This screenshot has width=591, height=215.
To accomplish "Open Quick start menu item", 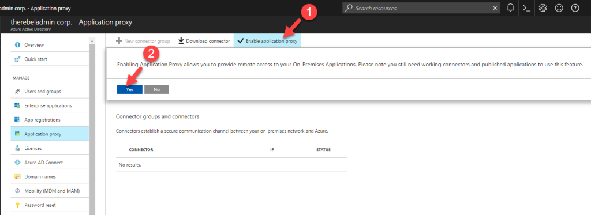I will click(x=50, y=59).
